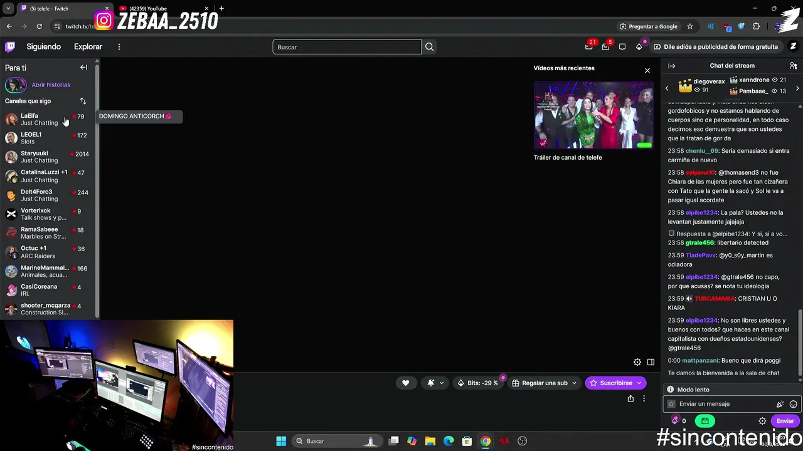Close the Vídeos más recientes panel

click(647, 70)
